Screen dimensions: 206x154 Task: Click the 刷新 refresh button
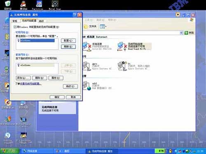pyautogui.click(x=68, y=47)
